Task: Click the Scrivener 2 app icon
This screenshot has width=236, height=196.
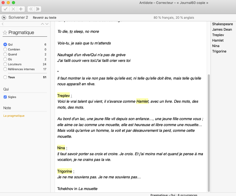Action: coord(4,18)
